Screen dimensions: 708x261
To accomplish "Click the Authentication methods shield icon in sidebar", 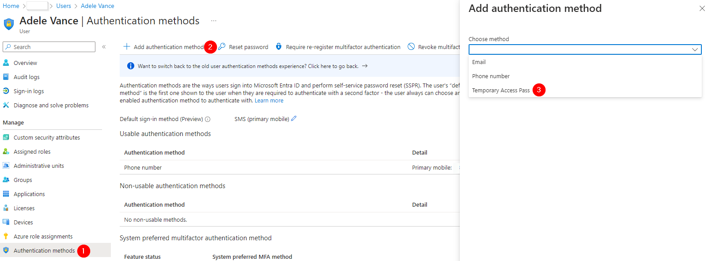I will [6, 250].
